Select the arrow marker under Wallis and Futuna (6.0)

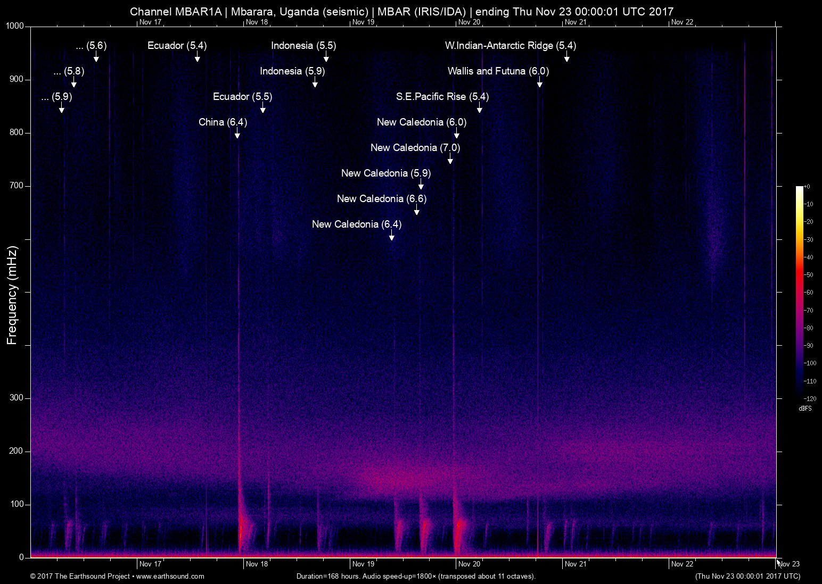coord(540,82)
